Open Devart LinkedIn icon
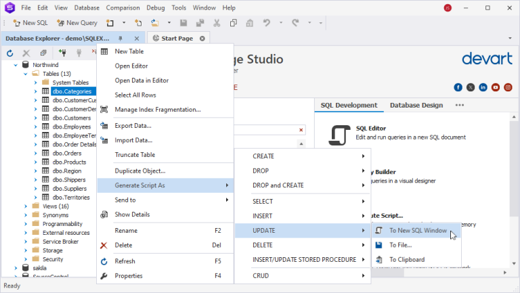This screenshot has height=293, width=520. [x=483, y=87]
